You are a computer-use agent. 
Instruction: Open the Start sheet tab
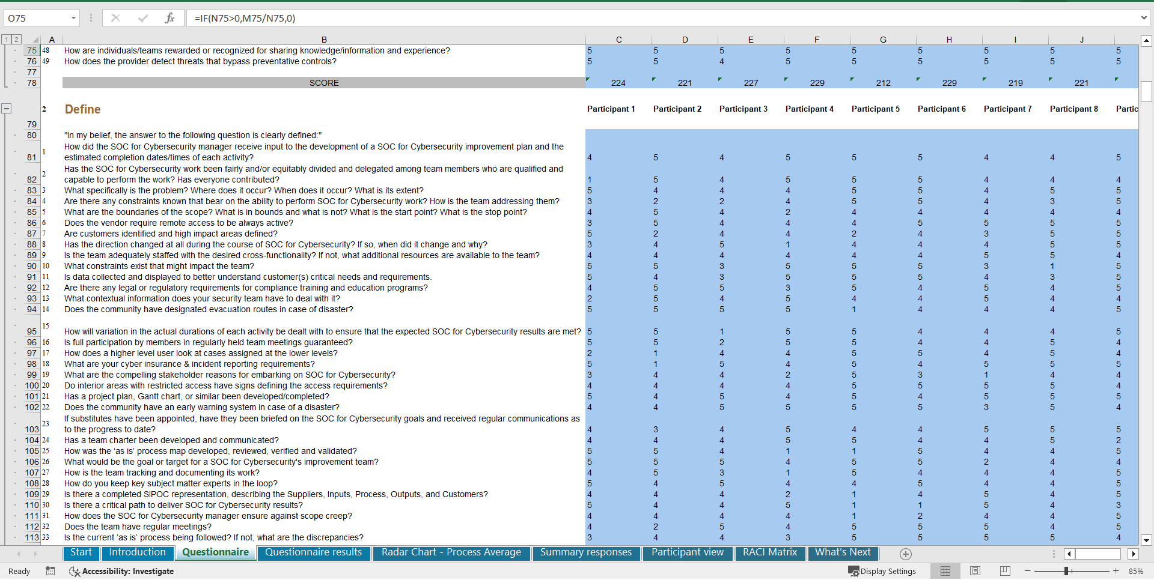tap(81, 552)
